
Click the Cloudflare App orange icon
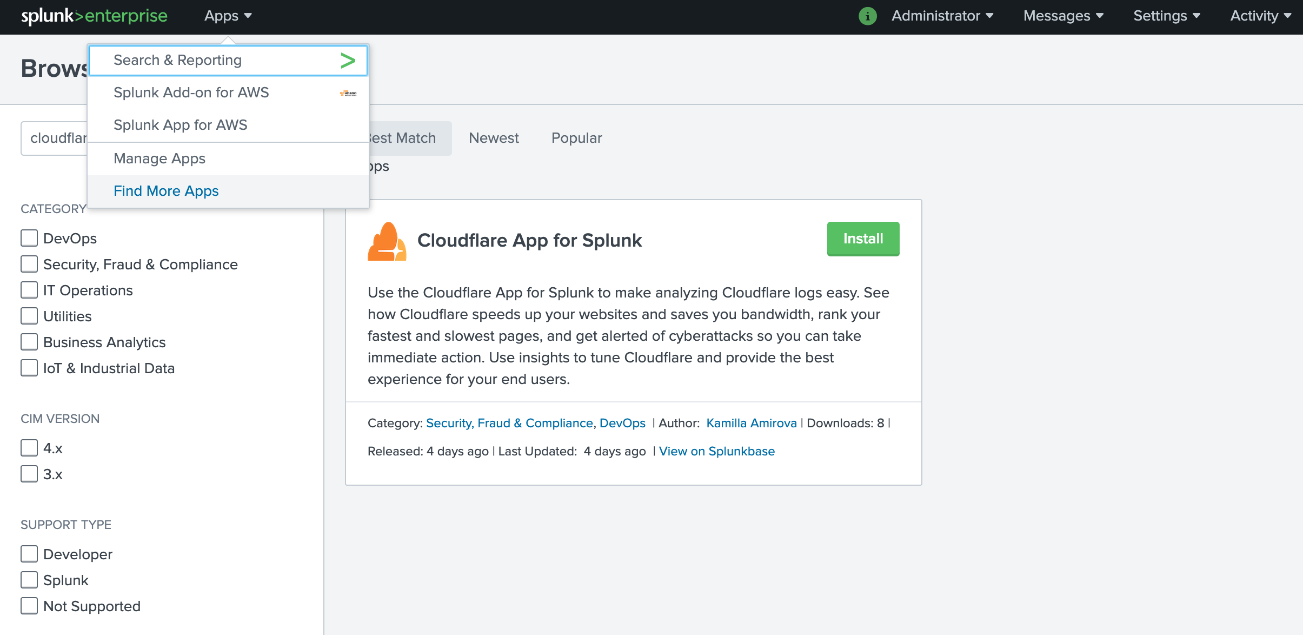[x=387, y=241]
